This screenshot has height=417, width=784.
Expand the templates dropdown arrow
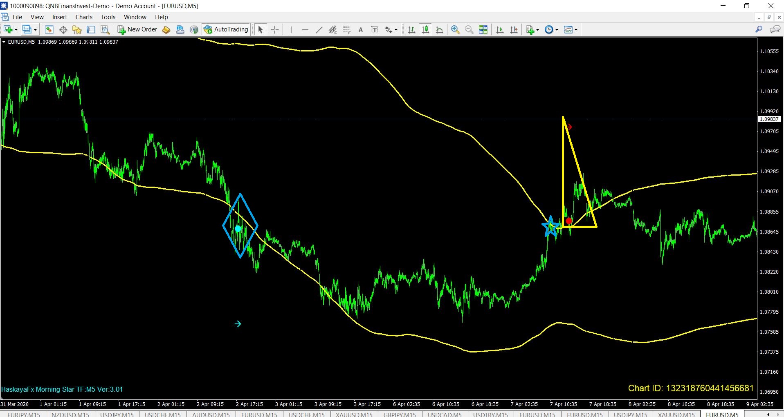[x=576, y=30]
